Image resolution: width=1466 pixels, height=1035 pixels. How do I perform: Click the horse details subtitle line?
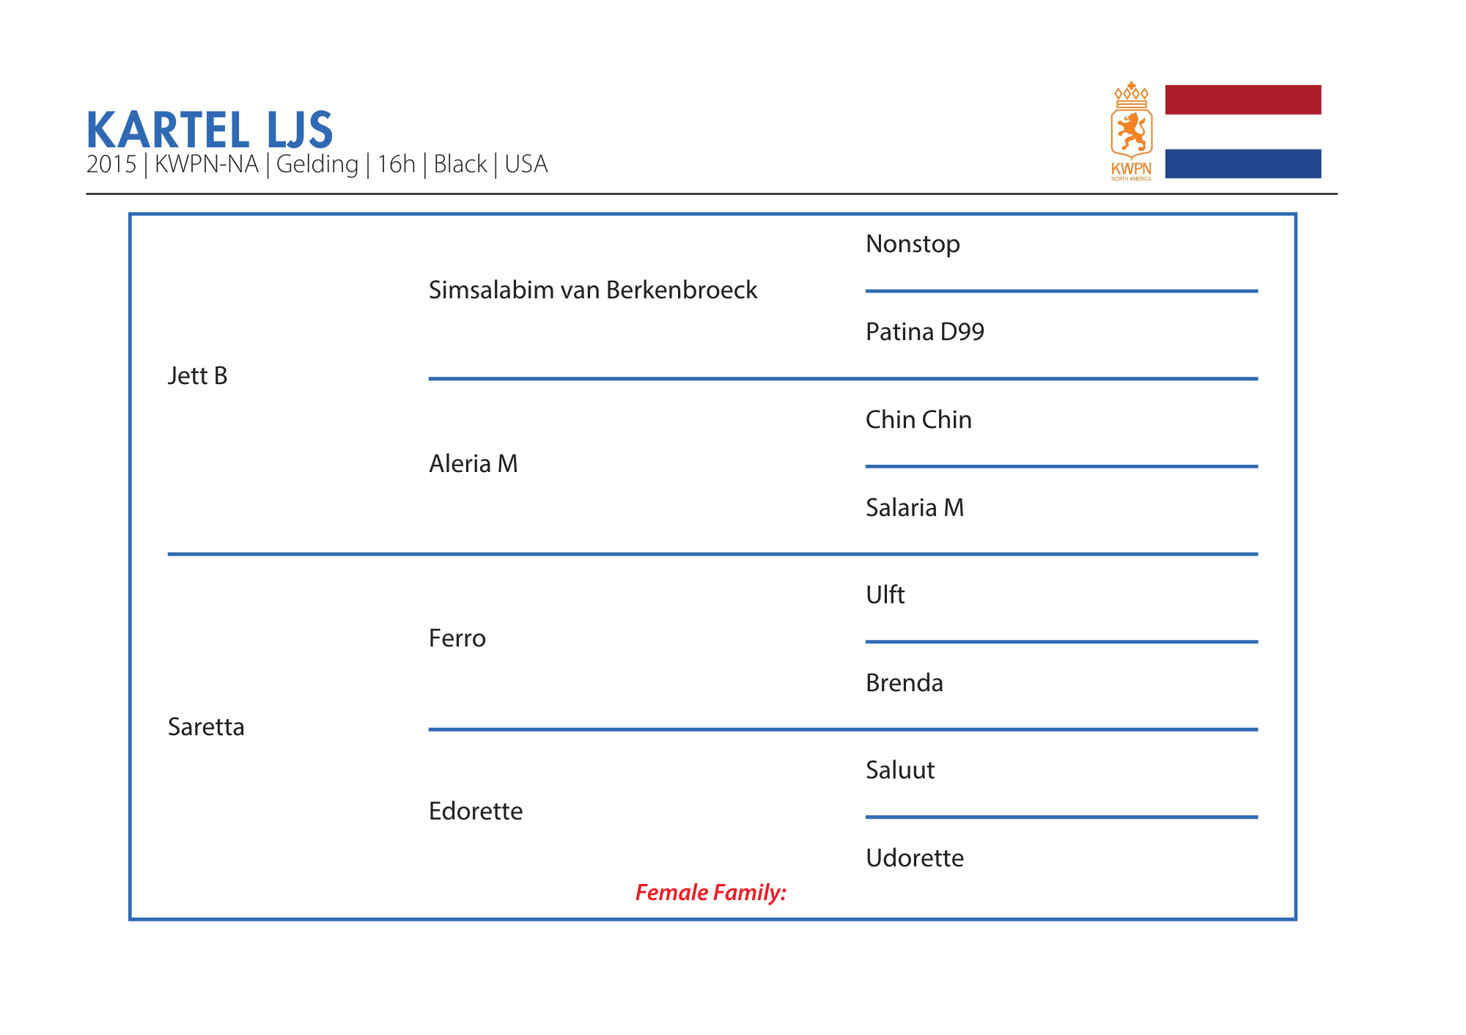tap(317, 164)
